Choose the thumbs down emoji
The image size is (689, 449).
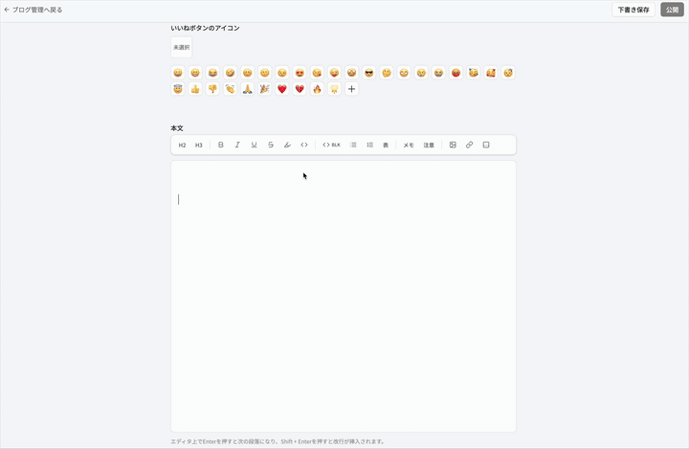(x=212, y=89)
